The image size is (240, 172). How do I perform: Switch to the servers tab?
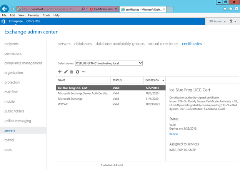[64, 43]
